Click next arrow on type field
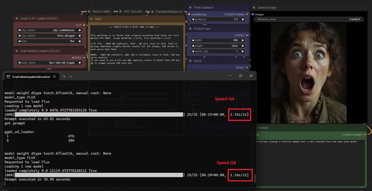 click(x=80, y=41)
